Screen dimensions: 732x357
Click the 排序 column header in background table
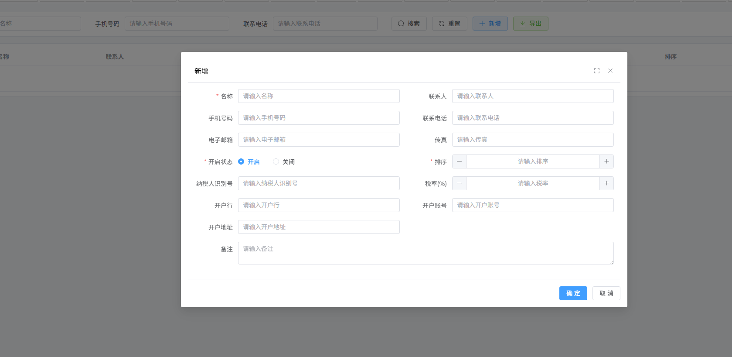(671, 57)
